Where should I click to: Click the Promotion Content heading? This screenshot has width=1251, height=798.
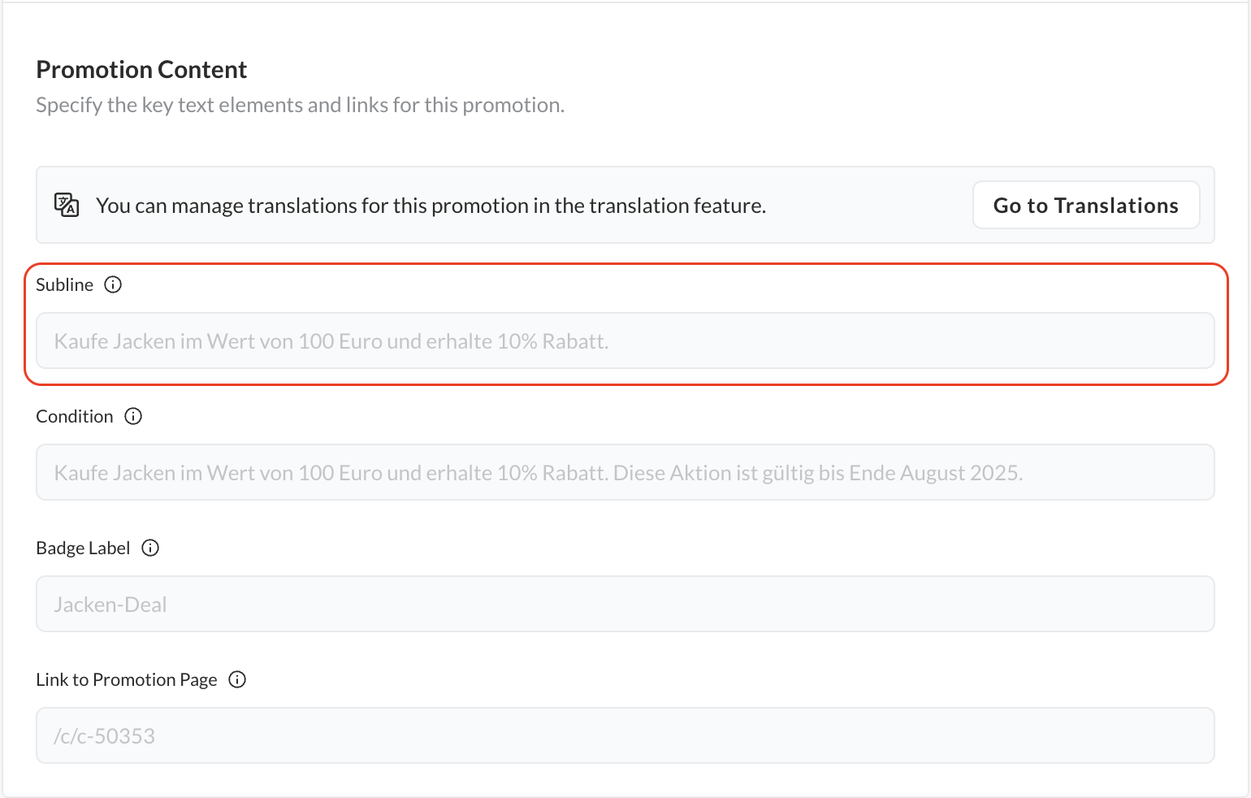tap(141, 70)
